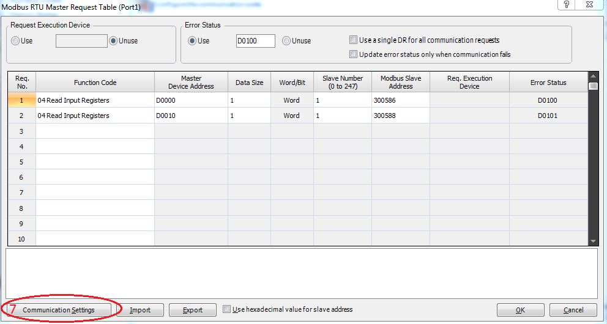This screenshot has width=607, height=324.
Task: Select Unuse radio for Request Execution Device
Action: (113, 40)
